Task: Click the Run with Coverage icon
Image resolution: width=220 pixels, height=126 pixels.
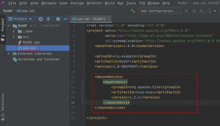Action: pos(201,11)
